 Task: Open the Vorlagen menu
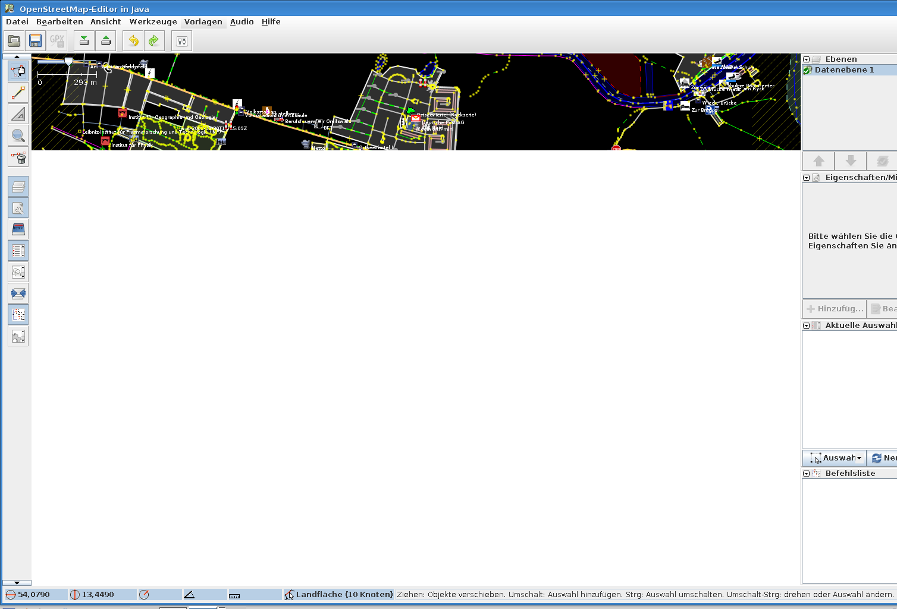point(203,22)
